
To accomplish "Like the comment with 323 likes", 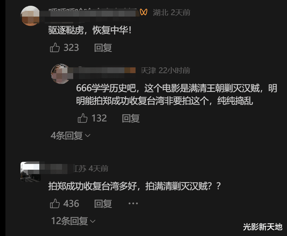I will 55,48.
